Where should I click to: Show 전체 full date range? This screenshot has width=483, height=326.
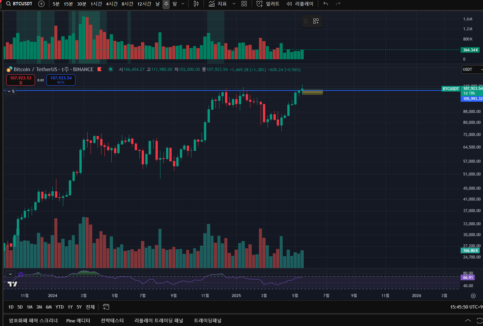(x=90, y=307)
